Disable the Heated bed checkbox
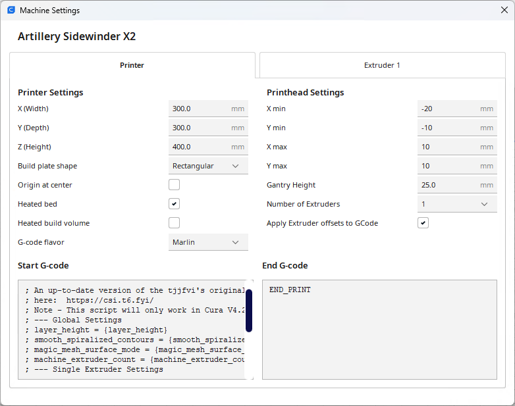 [175, 204]
